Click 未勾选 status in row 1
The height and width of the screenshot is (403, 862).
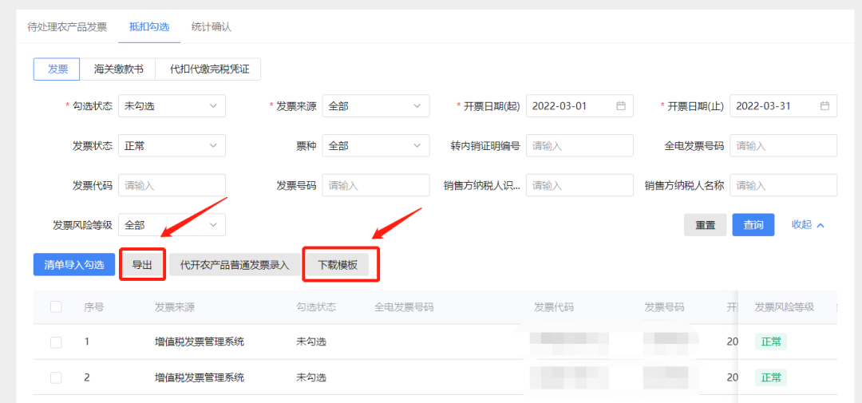click(x=311, y=342)
